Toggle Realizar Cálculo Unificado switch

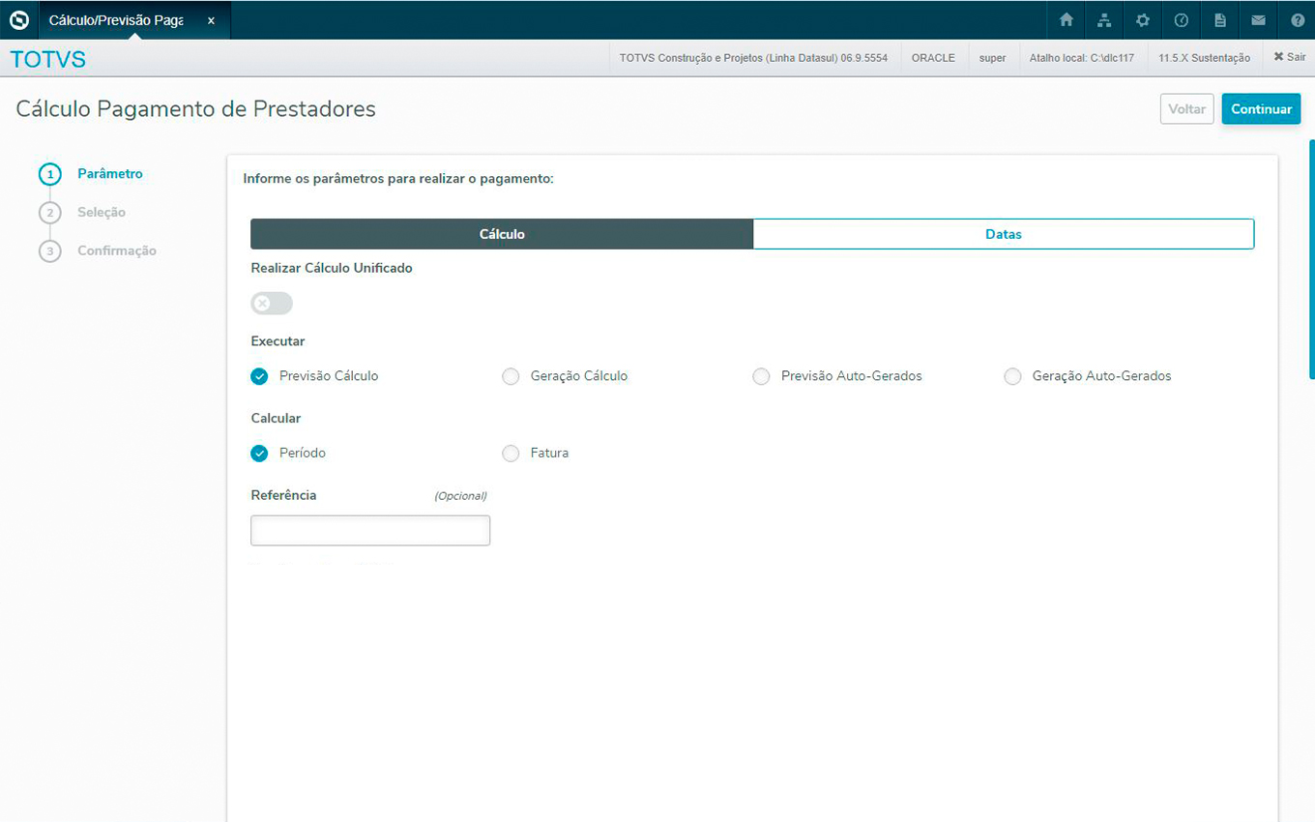pos(272,304)
